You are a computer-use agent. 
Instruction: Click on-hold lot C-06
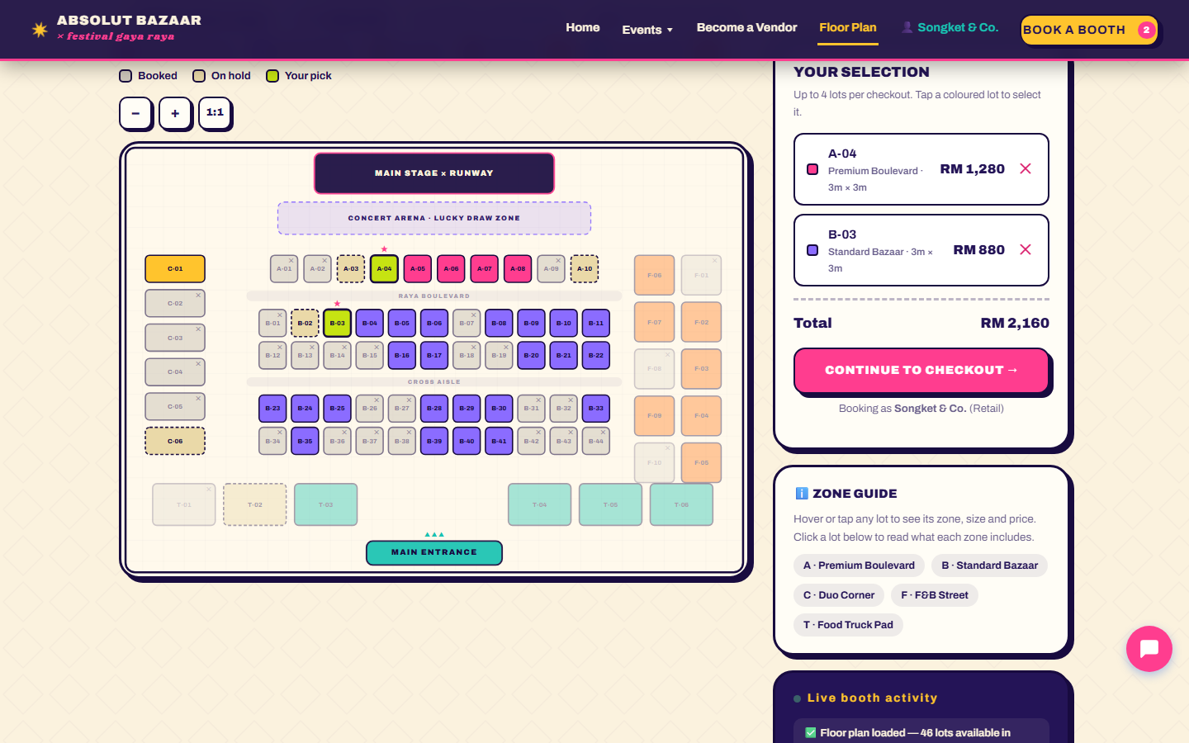pyautogui.click(x=175, y=441)
